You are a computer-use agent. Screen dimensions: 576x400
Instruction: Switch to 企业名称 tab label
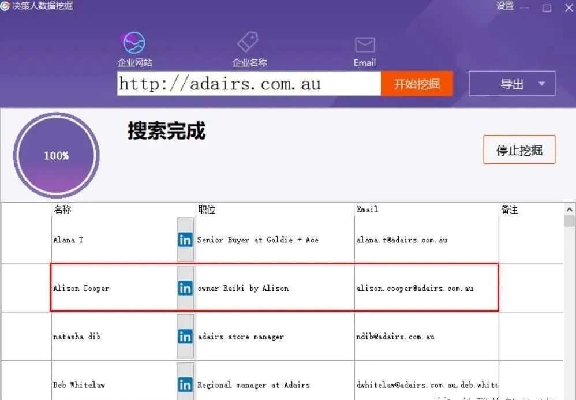249,62
